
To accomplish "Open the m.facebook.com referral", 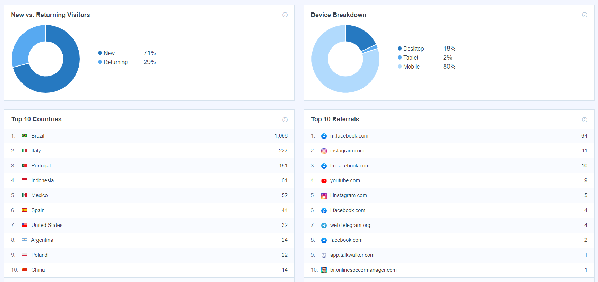I will [x=349, y=136].
